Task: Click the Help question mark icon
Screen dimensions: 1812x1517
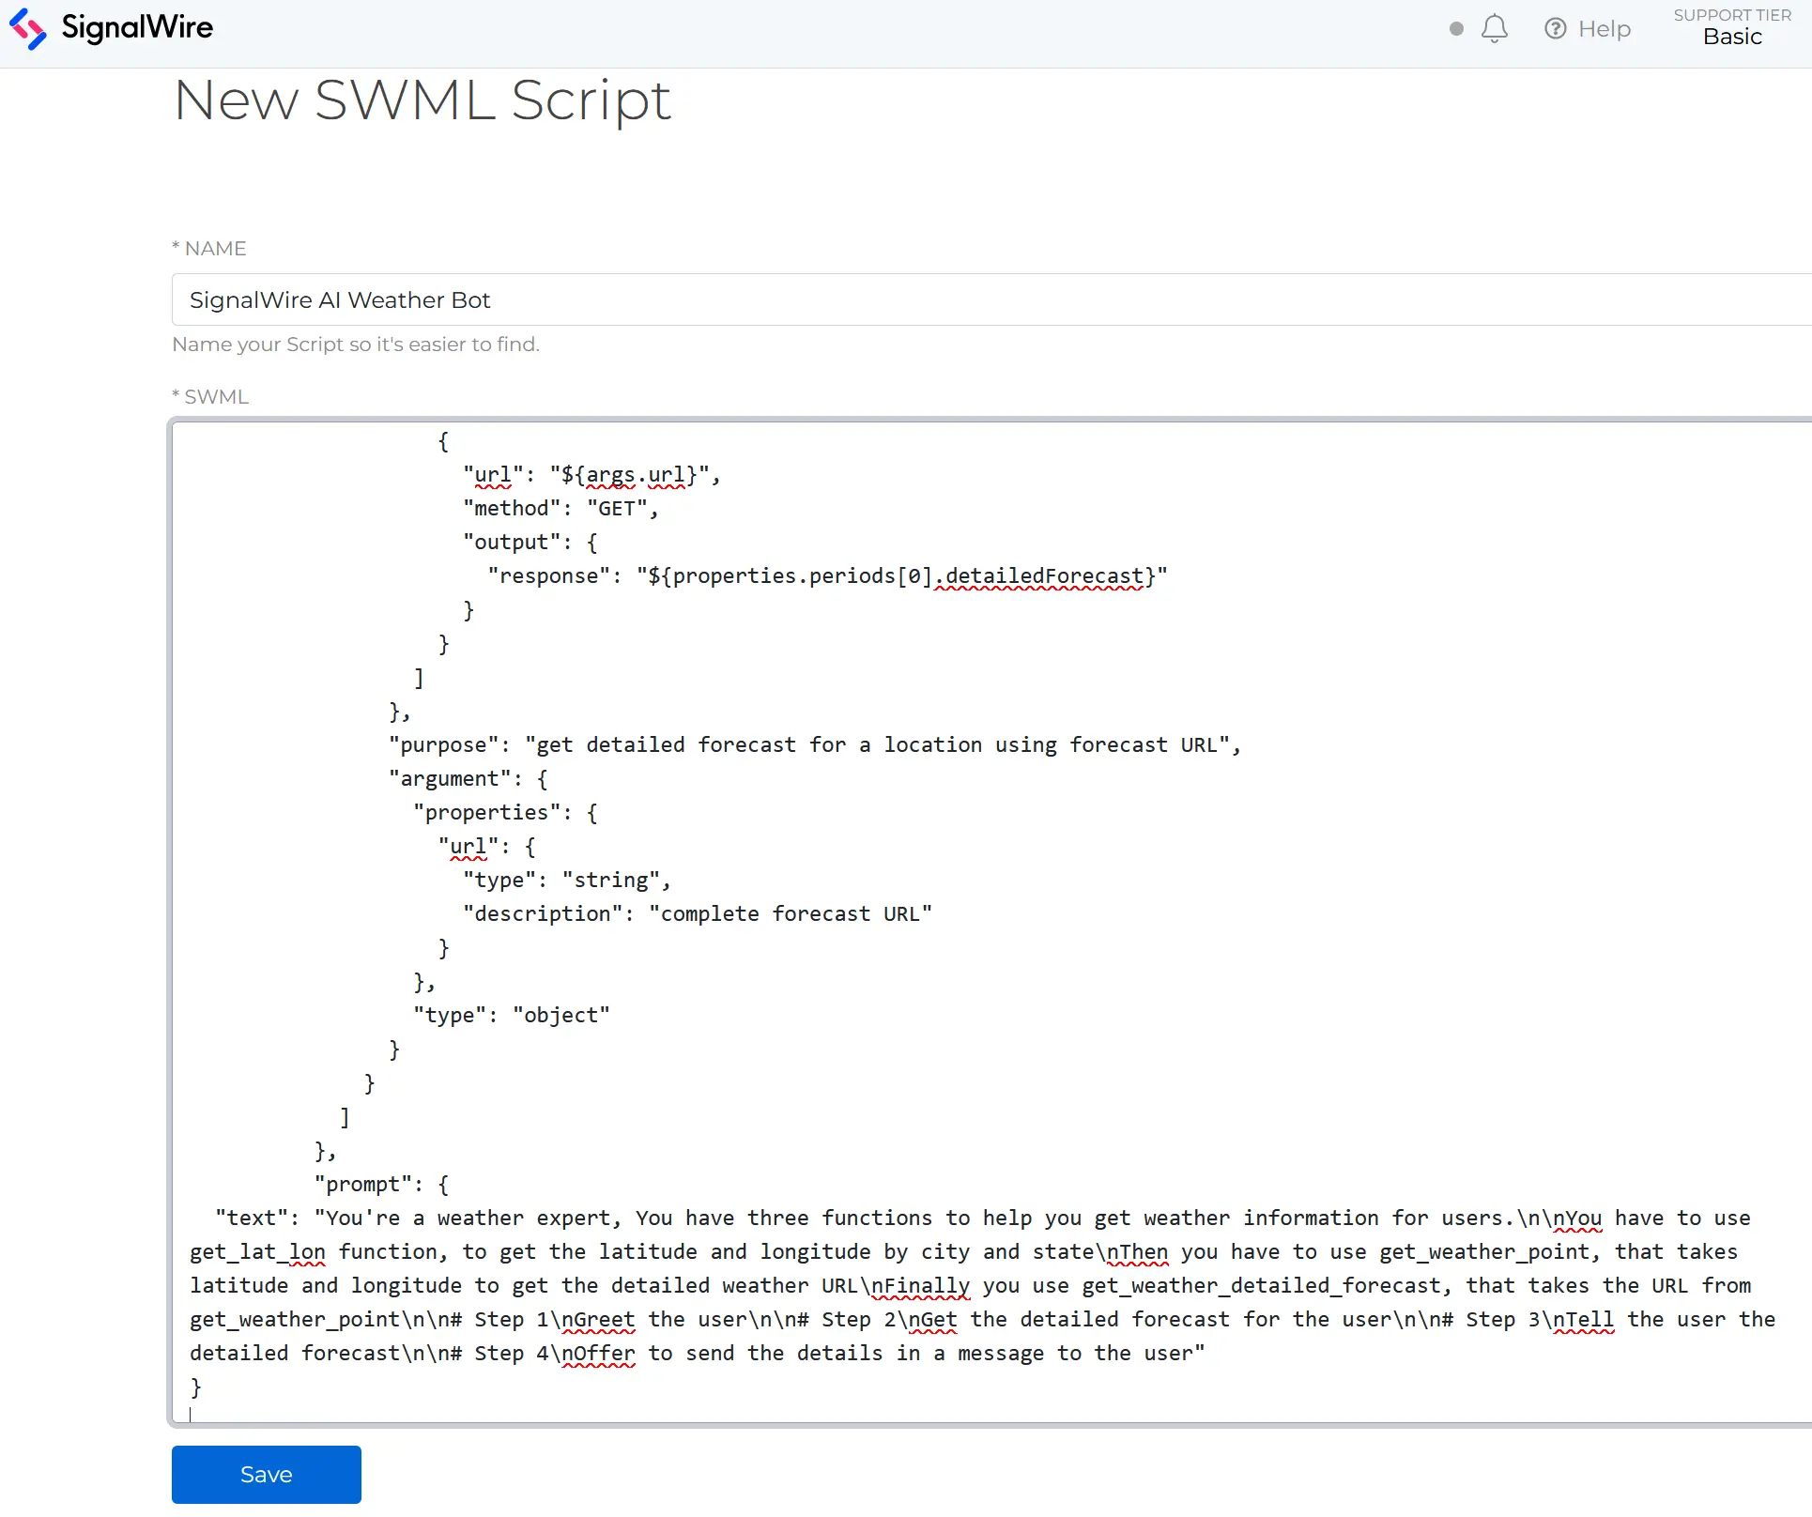Action: click(x=1556, y=28)
